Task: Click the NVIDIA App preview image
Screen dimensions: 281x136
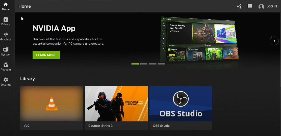Action: click(x=200, y=39)
